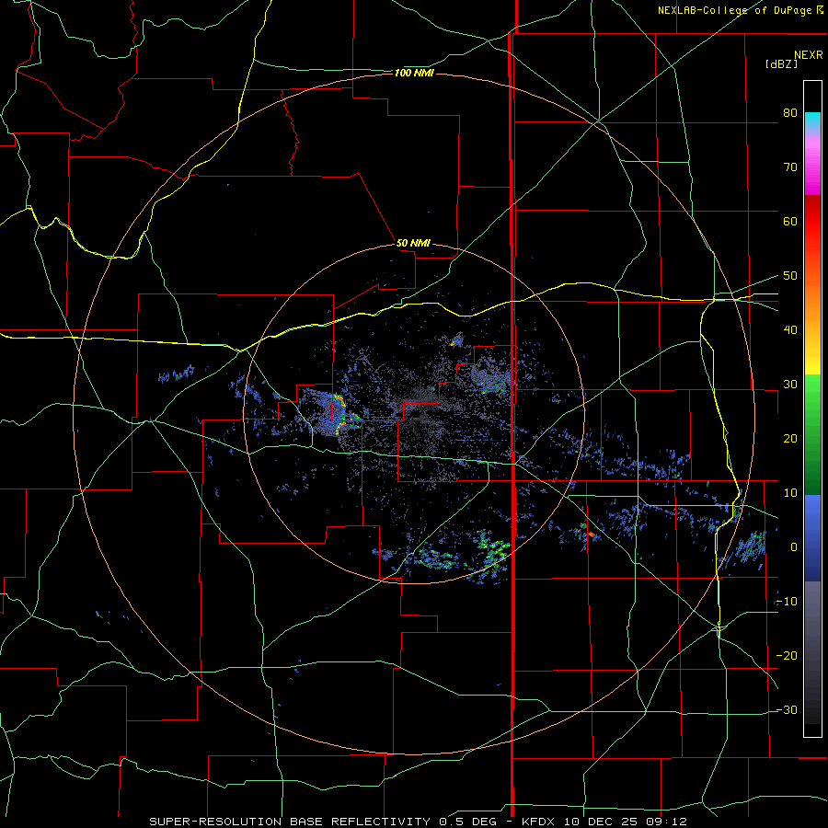Click the -30 value on dBZ scale
This screenshot has width=828, height=828.
click(787, 709)
